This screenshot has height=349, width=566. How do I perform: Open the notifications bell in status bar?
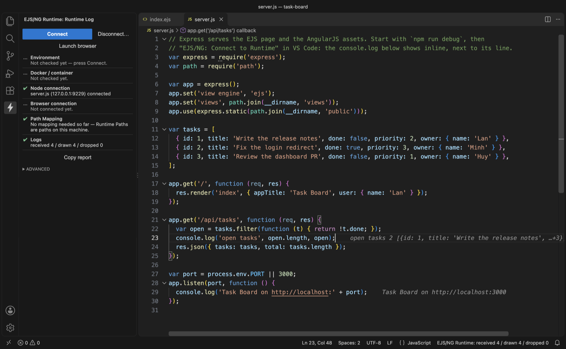557,343
